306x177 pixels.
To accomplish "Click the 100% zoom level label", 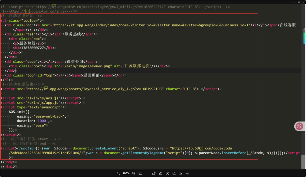I will [x=126, y=173].
